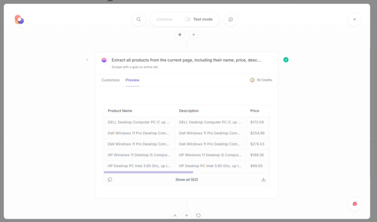Viewport: 377px width, 222px height.
Task: Toggle Test mode off
Action: pyautogui.click(x=187, y=19)
